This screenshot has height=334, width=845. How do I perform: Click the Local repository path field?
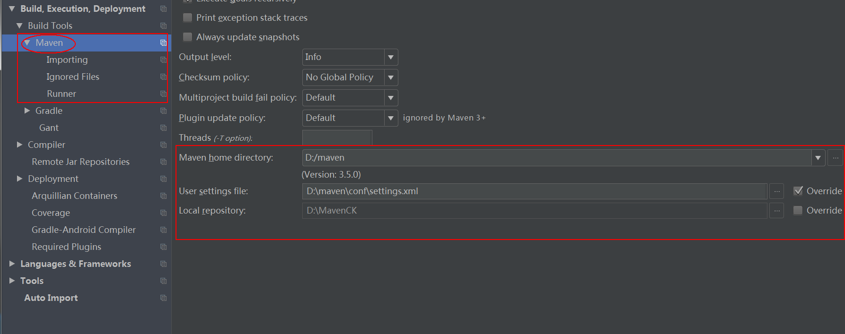[x=535, y=211]
